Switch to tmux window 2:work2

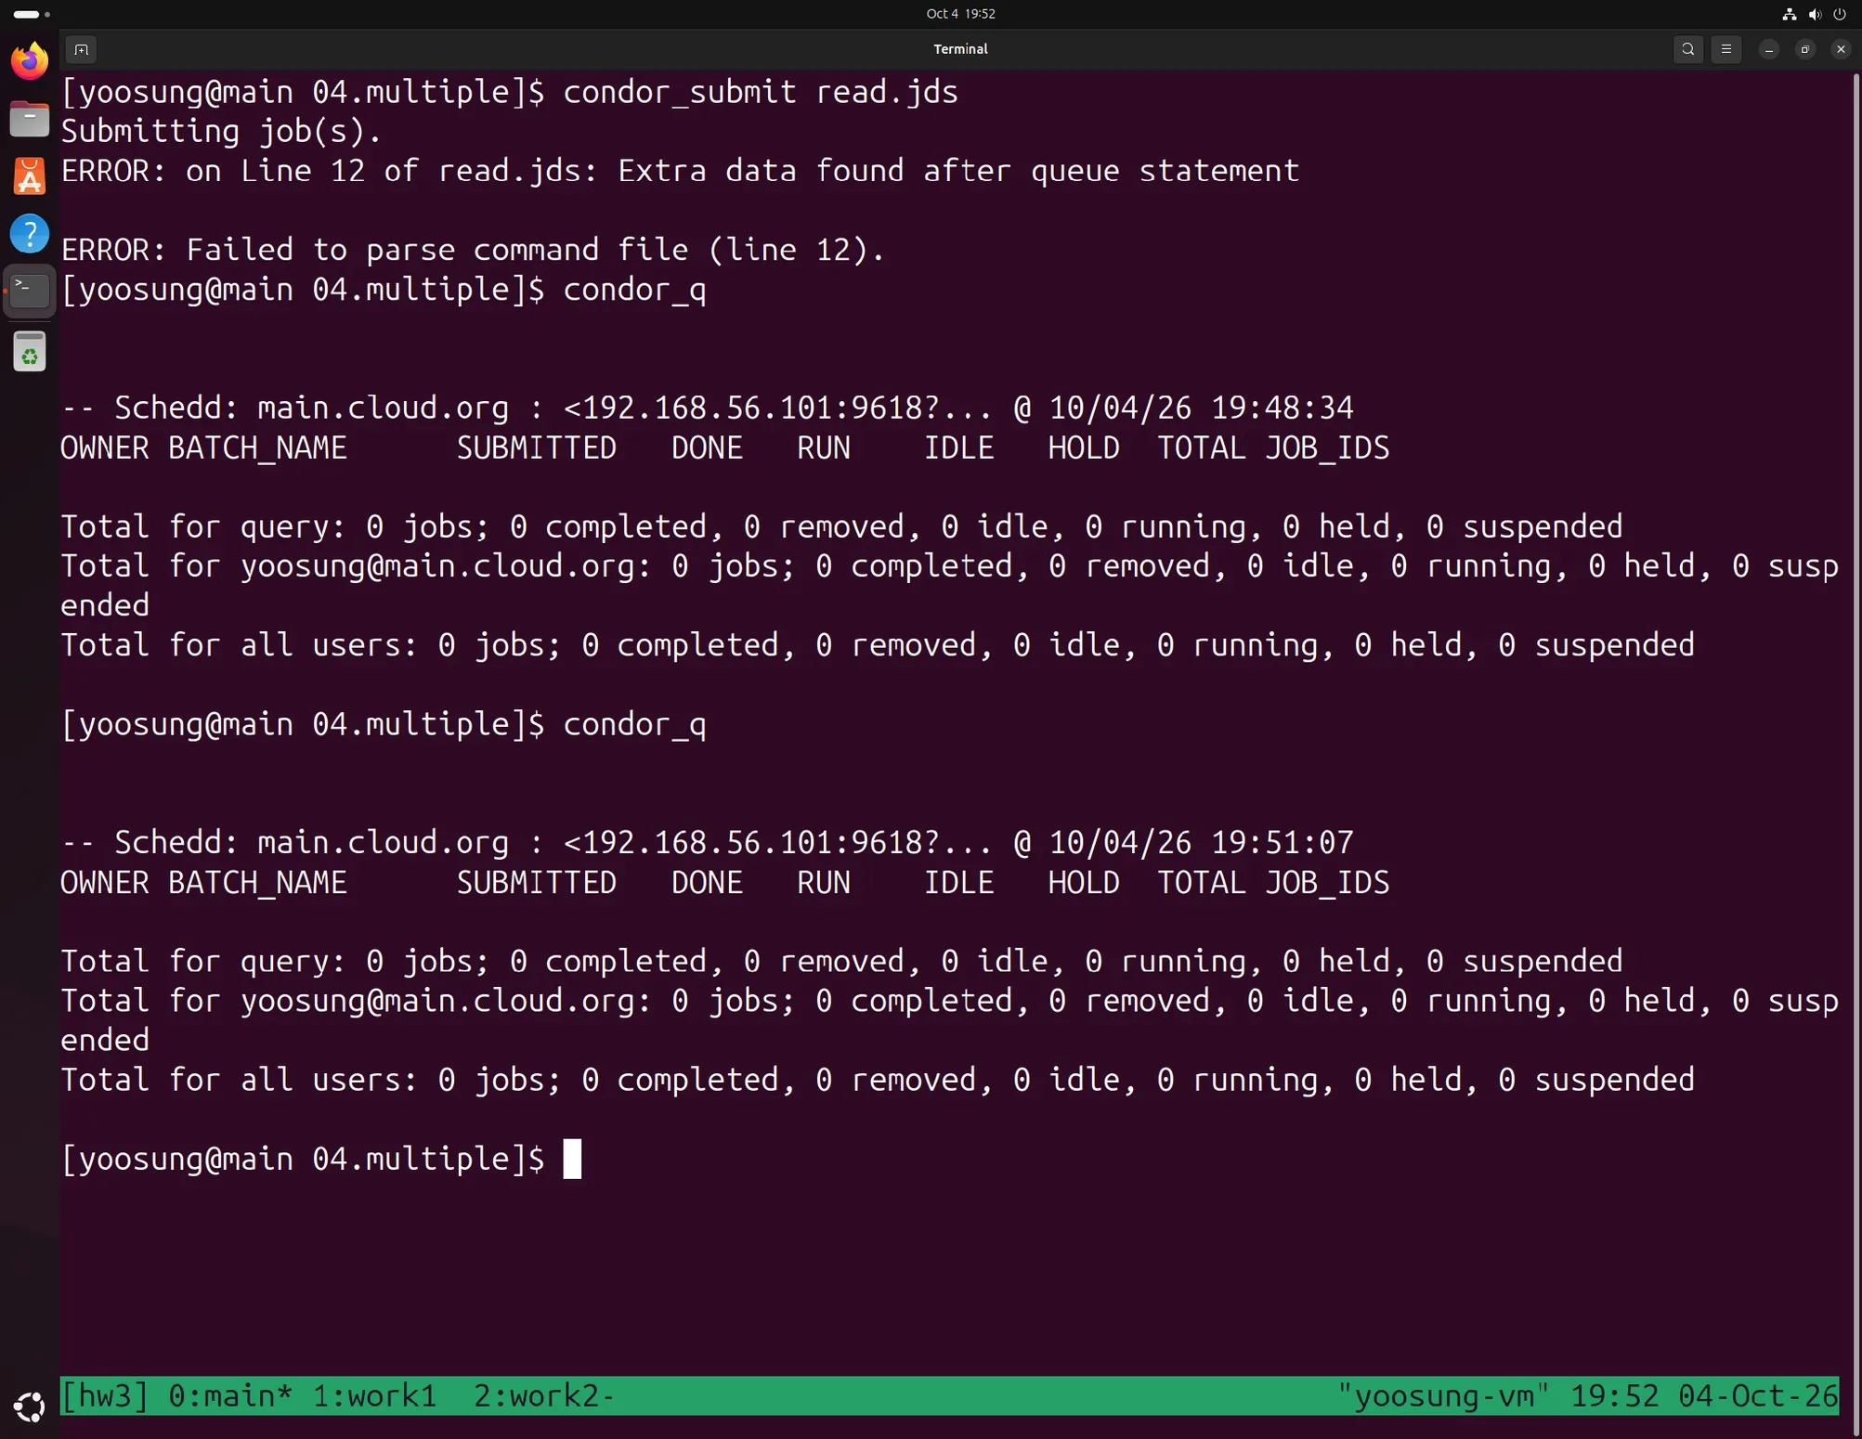544,1395
